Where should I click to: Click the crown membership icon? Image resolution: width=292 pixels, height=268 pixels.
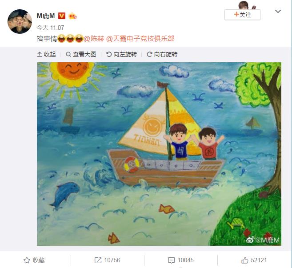[72, 16]
